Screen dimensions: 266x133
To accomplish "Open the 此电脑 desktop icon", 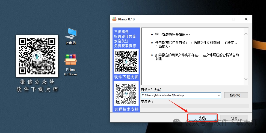I will pyautogui.click(x=70, y=36).
